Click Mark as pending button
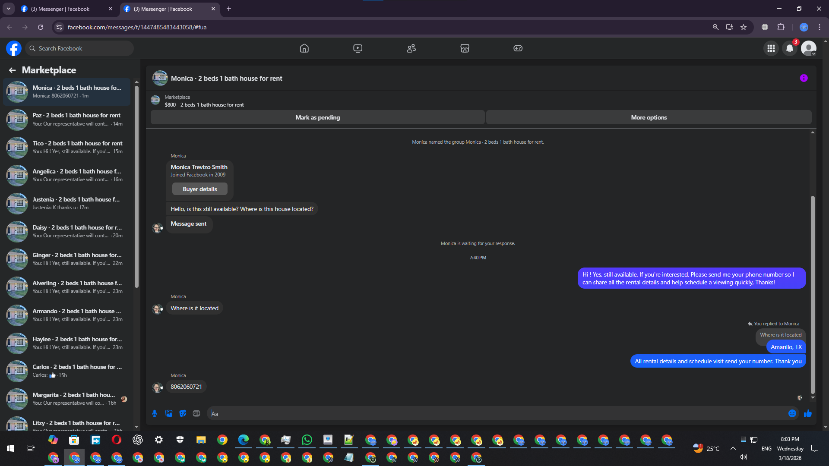Screen dimensions: 829x466 point(317,117)
